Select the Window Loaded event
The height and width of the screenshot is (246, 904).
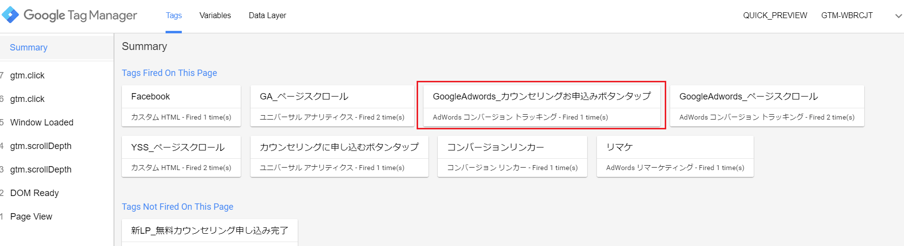[x=56, y=123]
